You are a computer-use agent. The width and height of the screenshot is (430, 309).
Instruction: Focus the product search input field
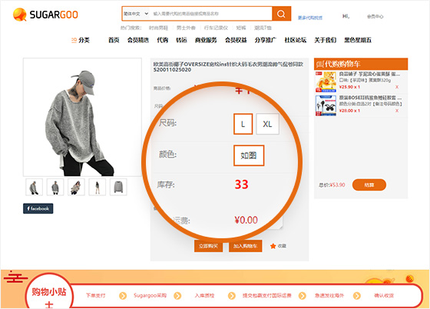coord(211,14)
